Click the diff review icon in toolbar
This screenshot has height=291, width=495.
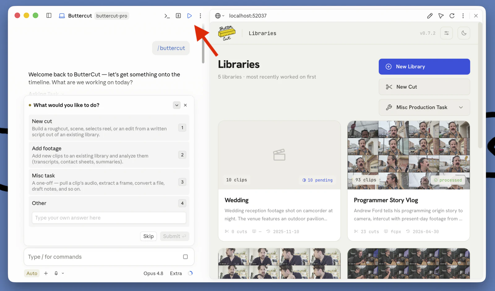click(178, 15)
